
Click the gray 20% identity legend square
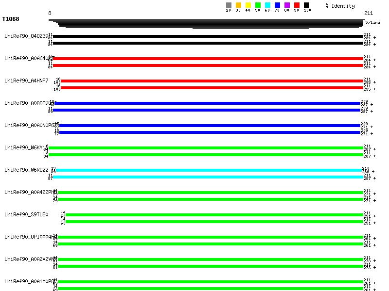(x=229, y=5)
